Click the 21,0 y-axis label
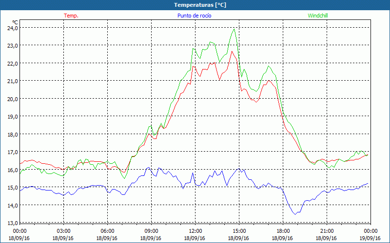Image resolution: width=390 pixels, height=243 pixels. click(x=13, y=81)
